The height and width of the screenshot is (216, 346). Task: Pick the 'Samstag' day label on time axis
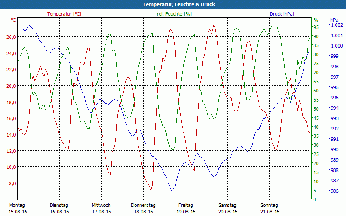click(227, 205)
